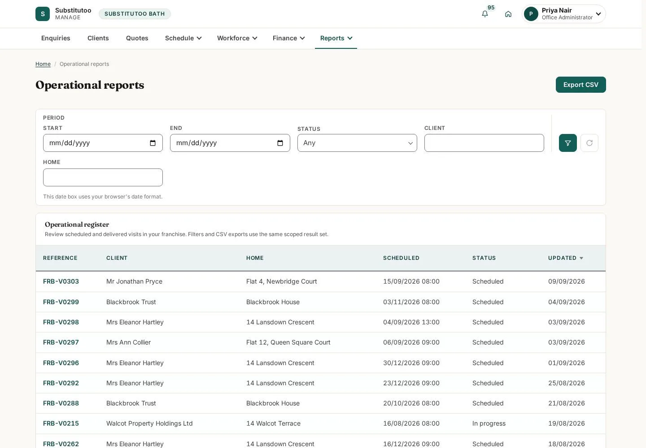Open the Status dropdown set to Any
The image size is (646, 448).
(x=357, y=143)
